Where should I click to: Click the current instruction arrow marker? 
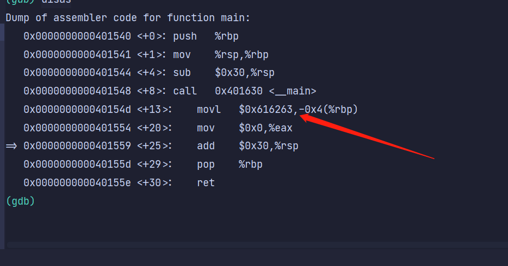11,146
